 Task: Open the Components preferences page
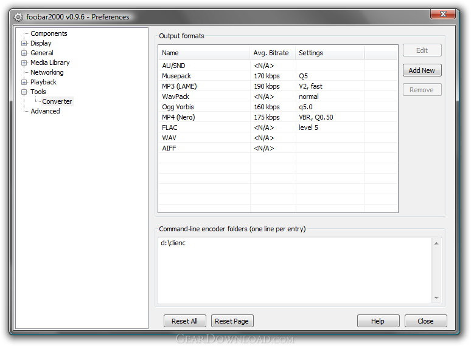(49, 33)
